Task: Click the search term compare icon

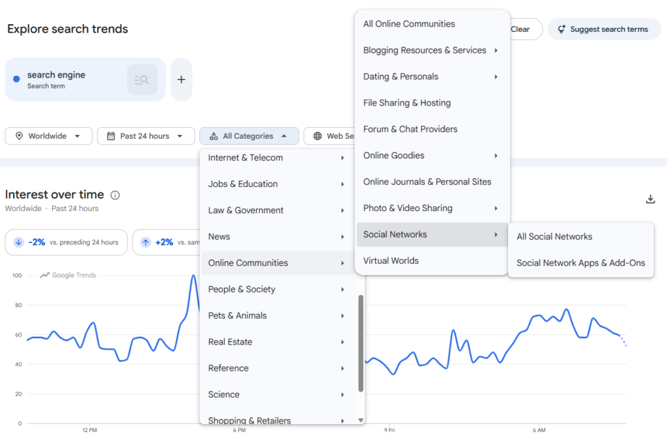Action: pos(142,79)
